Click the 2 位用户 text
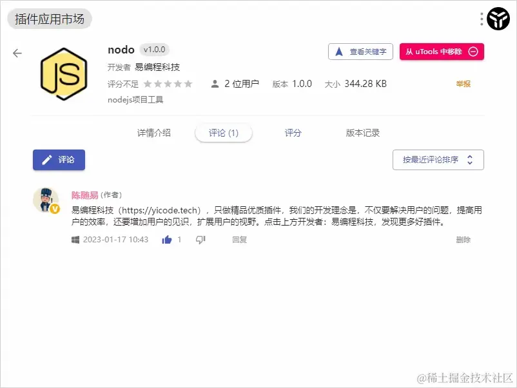Viewport: 517px width, 388px height. point(241,84)
